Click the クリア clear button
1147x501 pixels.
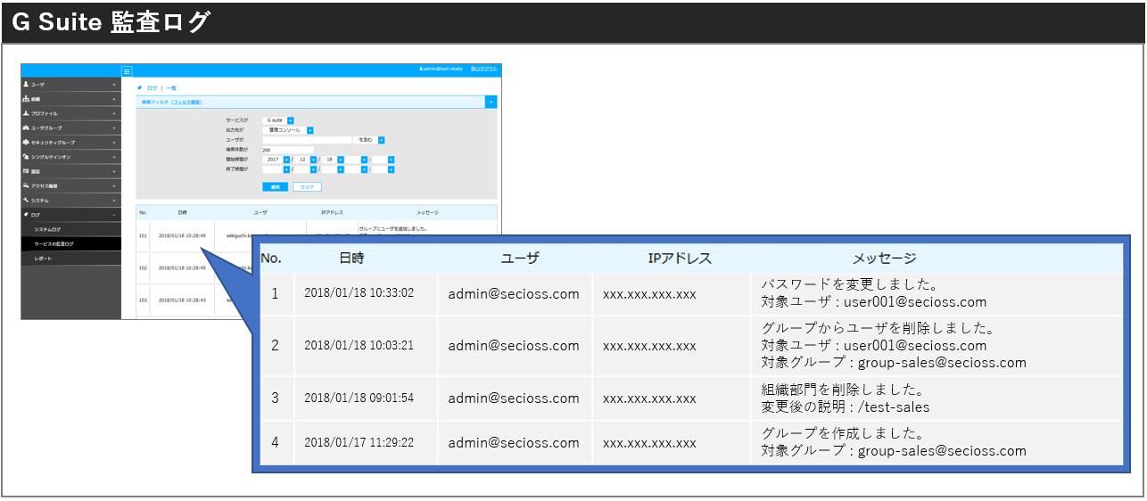click(307, 187)
